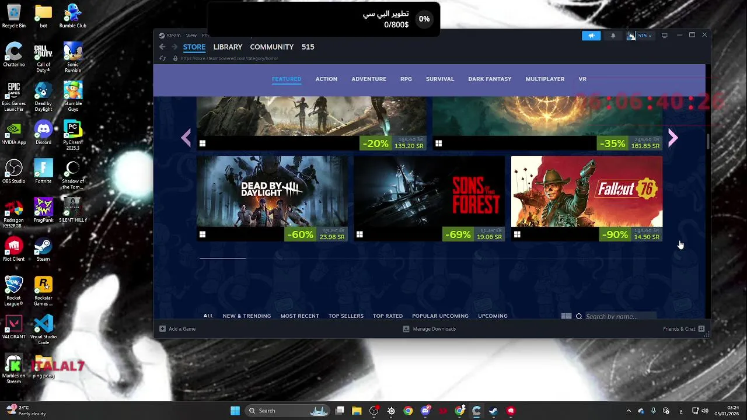Open the Fallout 76 game card

tap(587, 198)
